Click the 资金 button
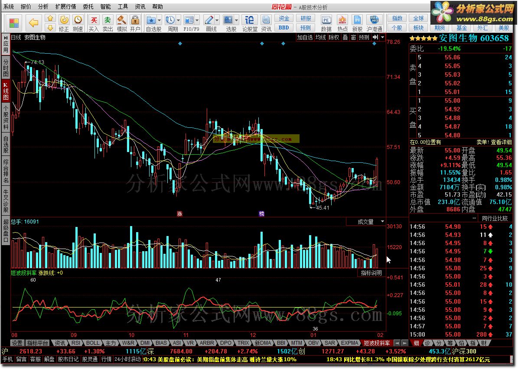518x369 pixels. click(x=284, y=19)
